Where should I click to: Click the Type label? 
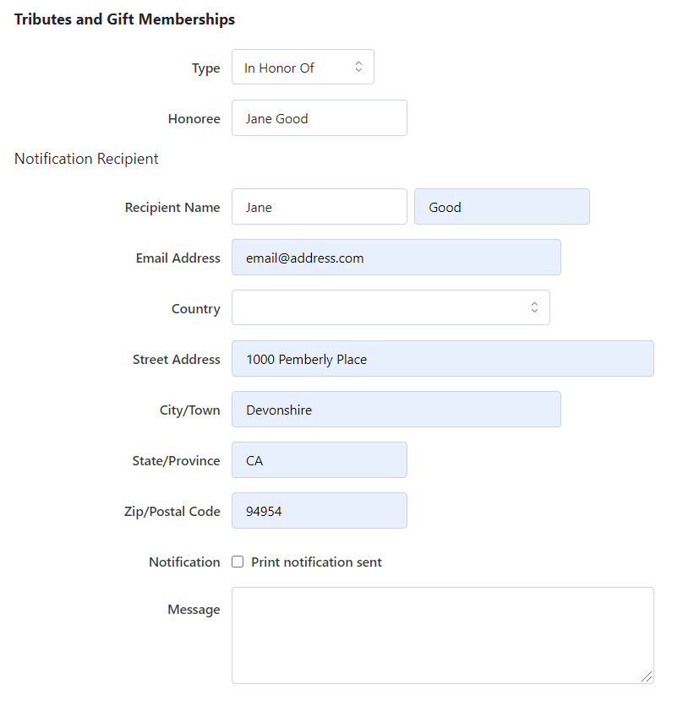206,68
